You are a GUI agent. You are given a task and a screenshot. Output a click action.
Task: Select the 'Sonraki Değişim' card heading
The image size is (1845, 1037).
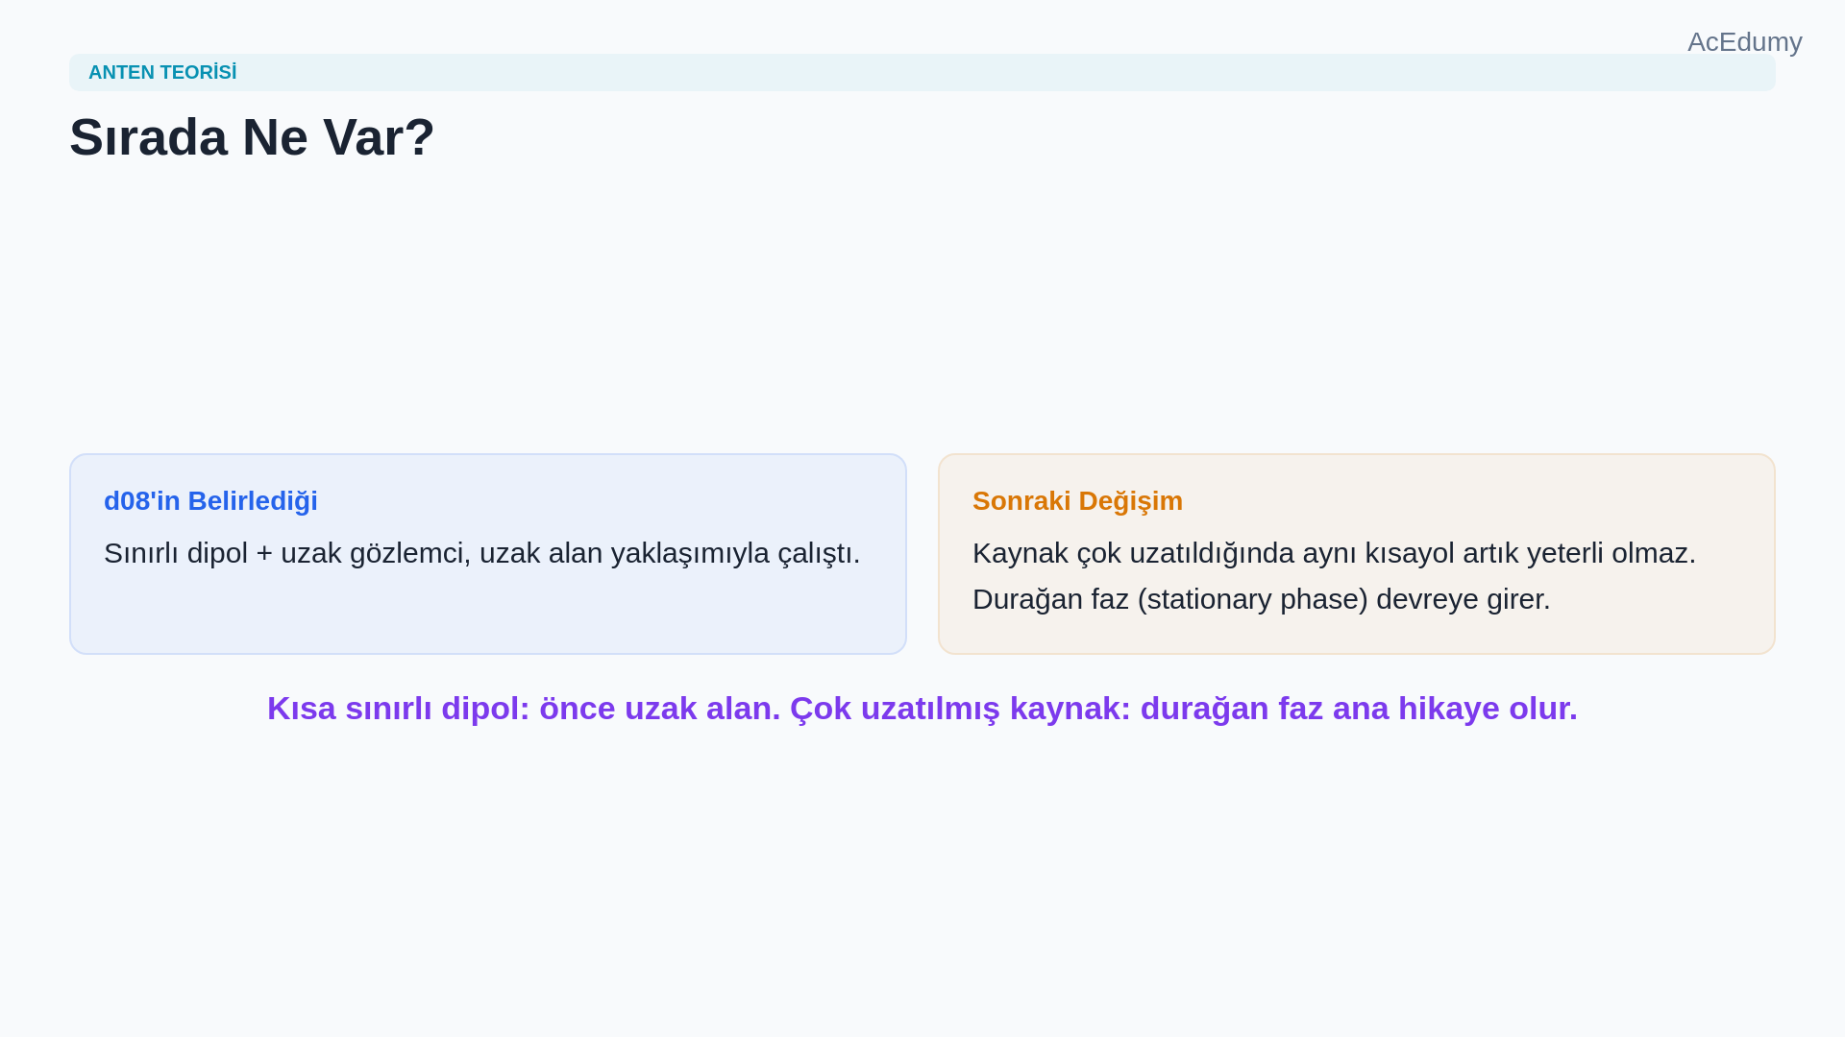tap(1077, 500)
